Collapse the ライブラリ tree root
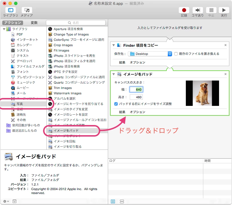 tap(4, 29)
